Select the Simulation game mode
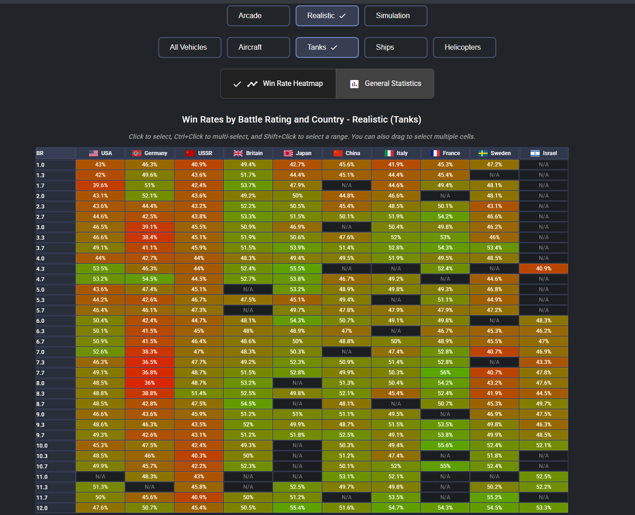635x515 pixels. (x=396, y=16)
